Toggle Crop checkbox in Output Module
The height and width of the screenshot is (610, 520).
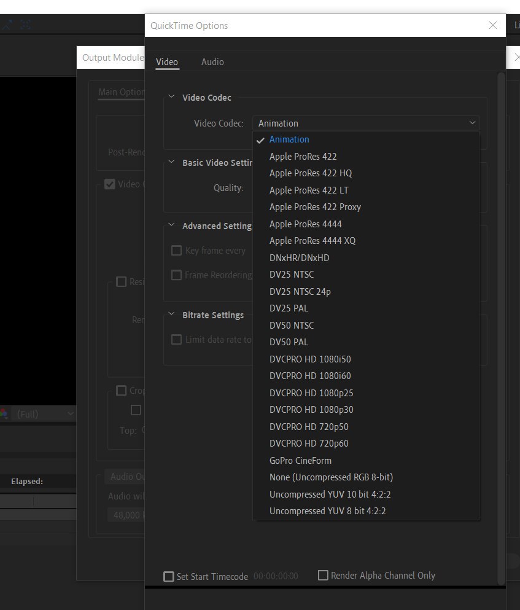coord(122,391)
